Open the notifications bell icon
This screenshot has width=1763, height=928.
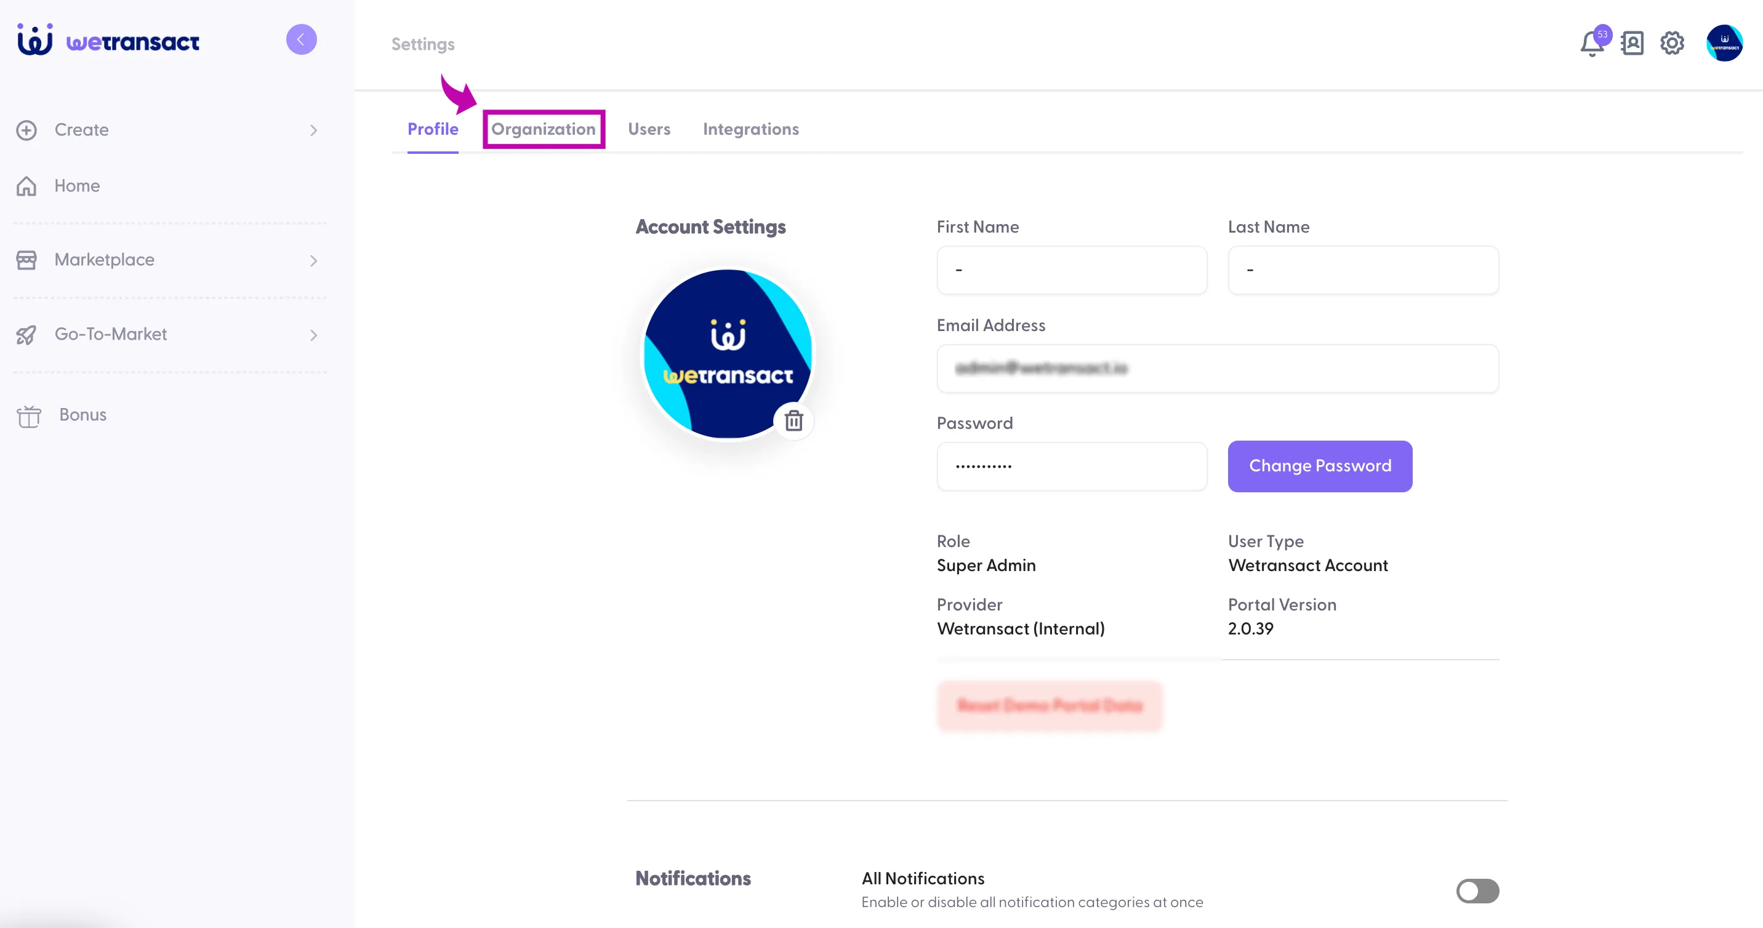(x=1591, y=44)
